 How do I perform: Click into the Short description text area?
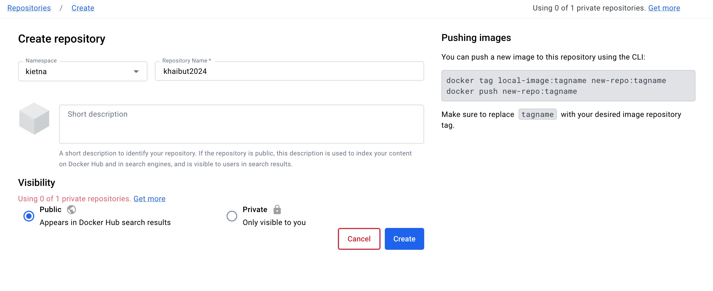242,124
